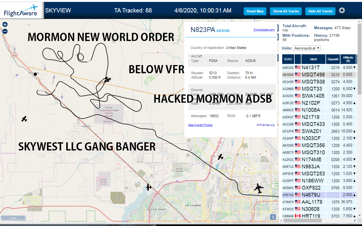Open the settings gear icon
Image resolution: width=362 pixels, height=226 pixels.
click(x=342, y=10)
